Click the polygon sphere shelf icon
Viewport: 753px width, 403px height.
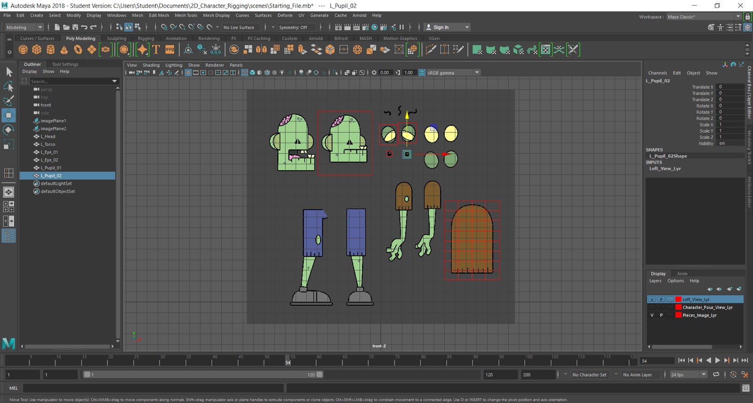[23, 49]
